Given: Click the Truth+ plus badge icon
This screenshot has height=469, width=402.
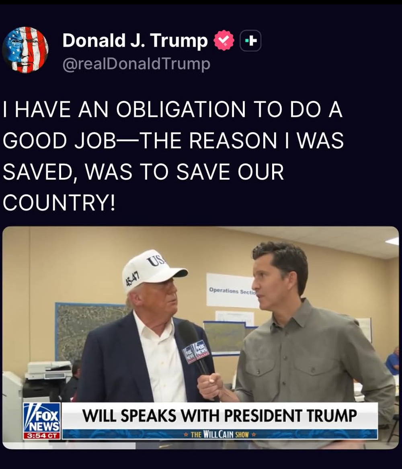Looking at the screenshot, I should click(x=251, y=41).
